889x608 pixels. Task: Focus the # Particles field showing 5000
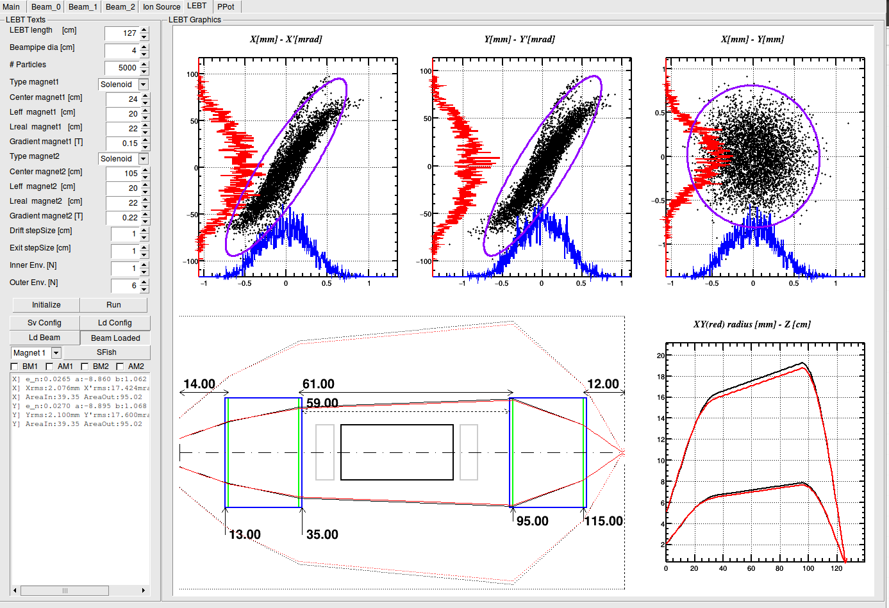click(122, 68)
